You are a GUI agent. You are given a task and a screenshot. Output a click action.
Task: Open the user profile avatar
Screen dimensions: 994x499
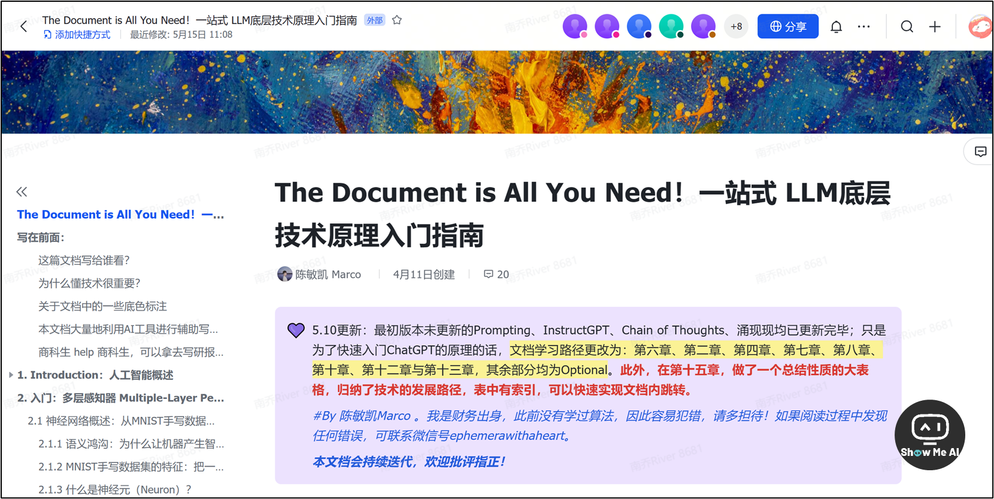point(980,26)
